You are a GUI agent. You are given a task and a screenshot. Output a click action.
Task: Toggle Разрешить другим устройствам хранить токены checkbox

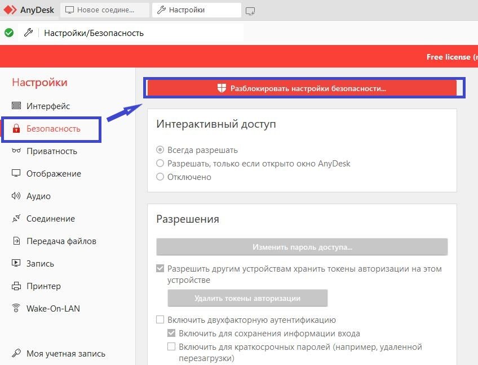160,268
